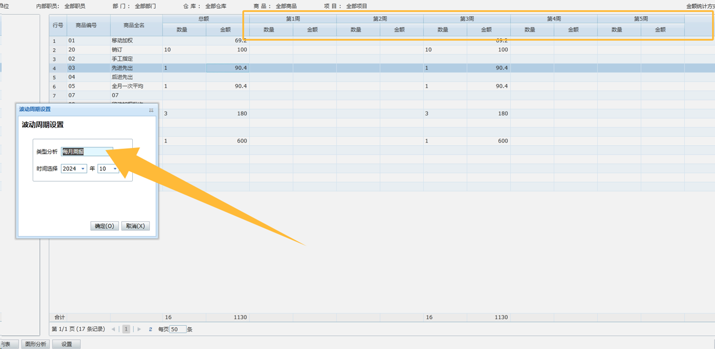
Task: Open the month 10 dropdown
Action: tap(115, 169)
